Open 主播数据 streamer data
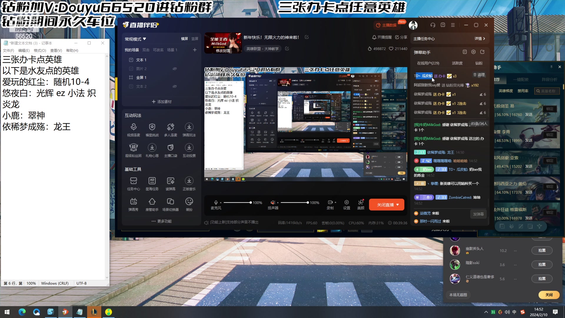Image resolution: width=565 pixels, height=318 pixels. click(x=387, y=25)
